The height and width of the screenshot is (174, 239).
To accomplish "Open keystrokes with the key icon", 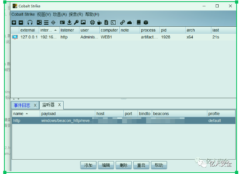I will [76, 22].
